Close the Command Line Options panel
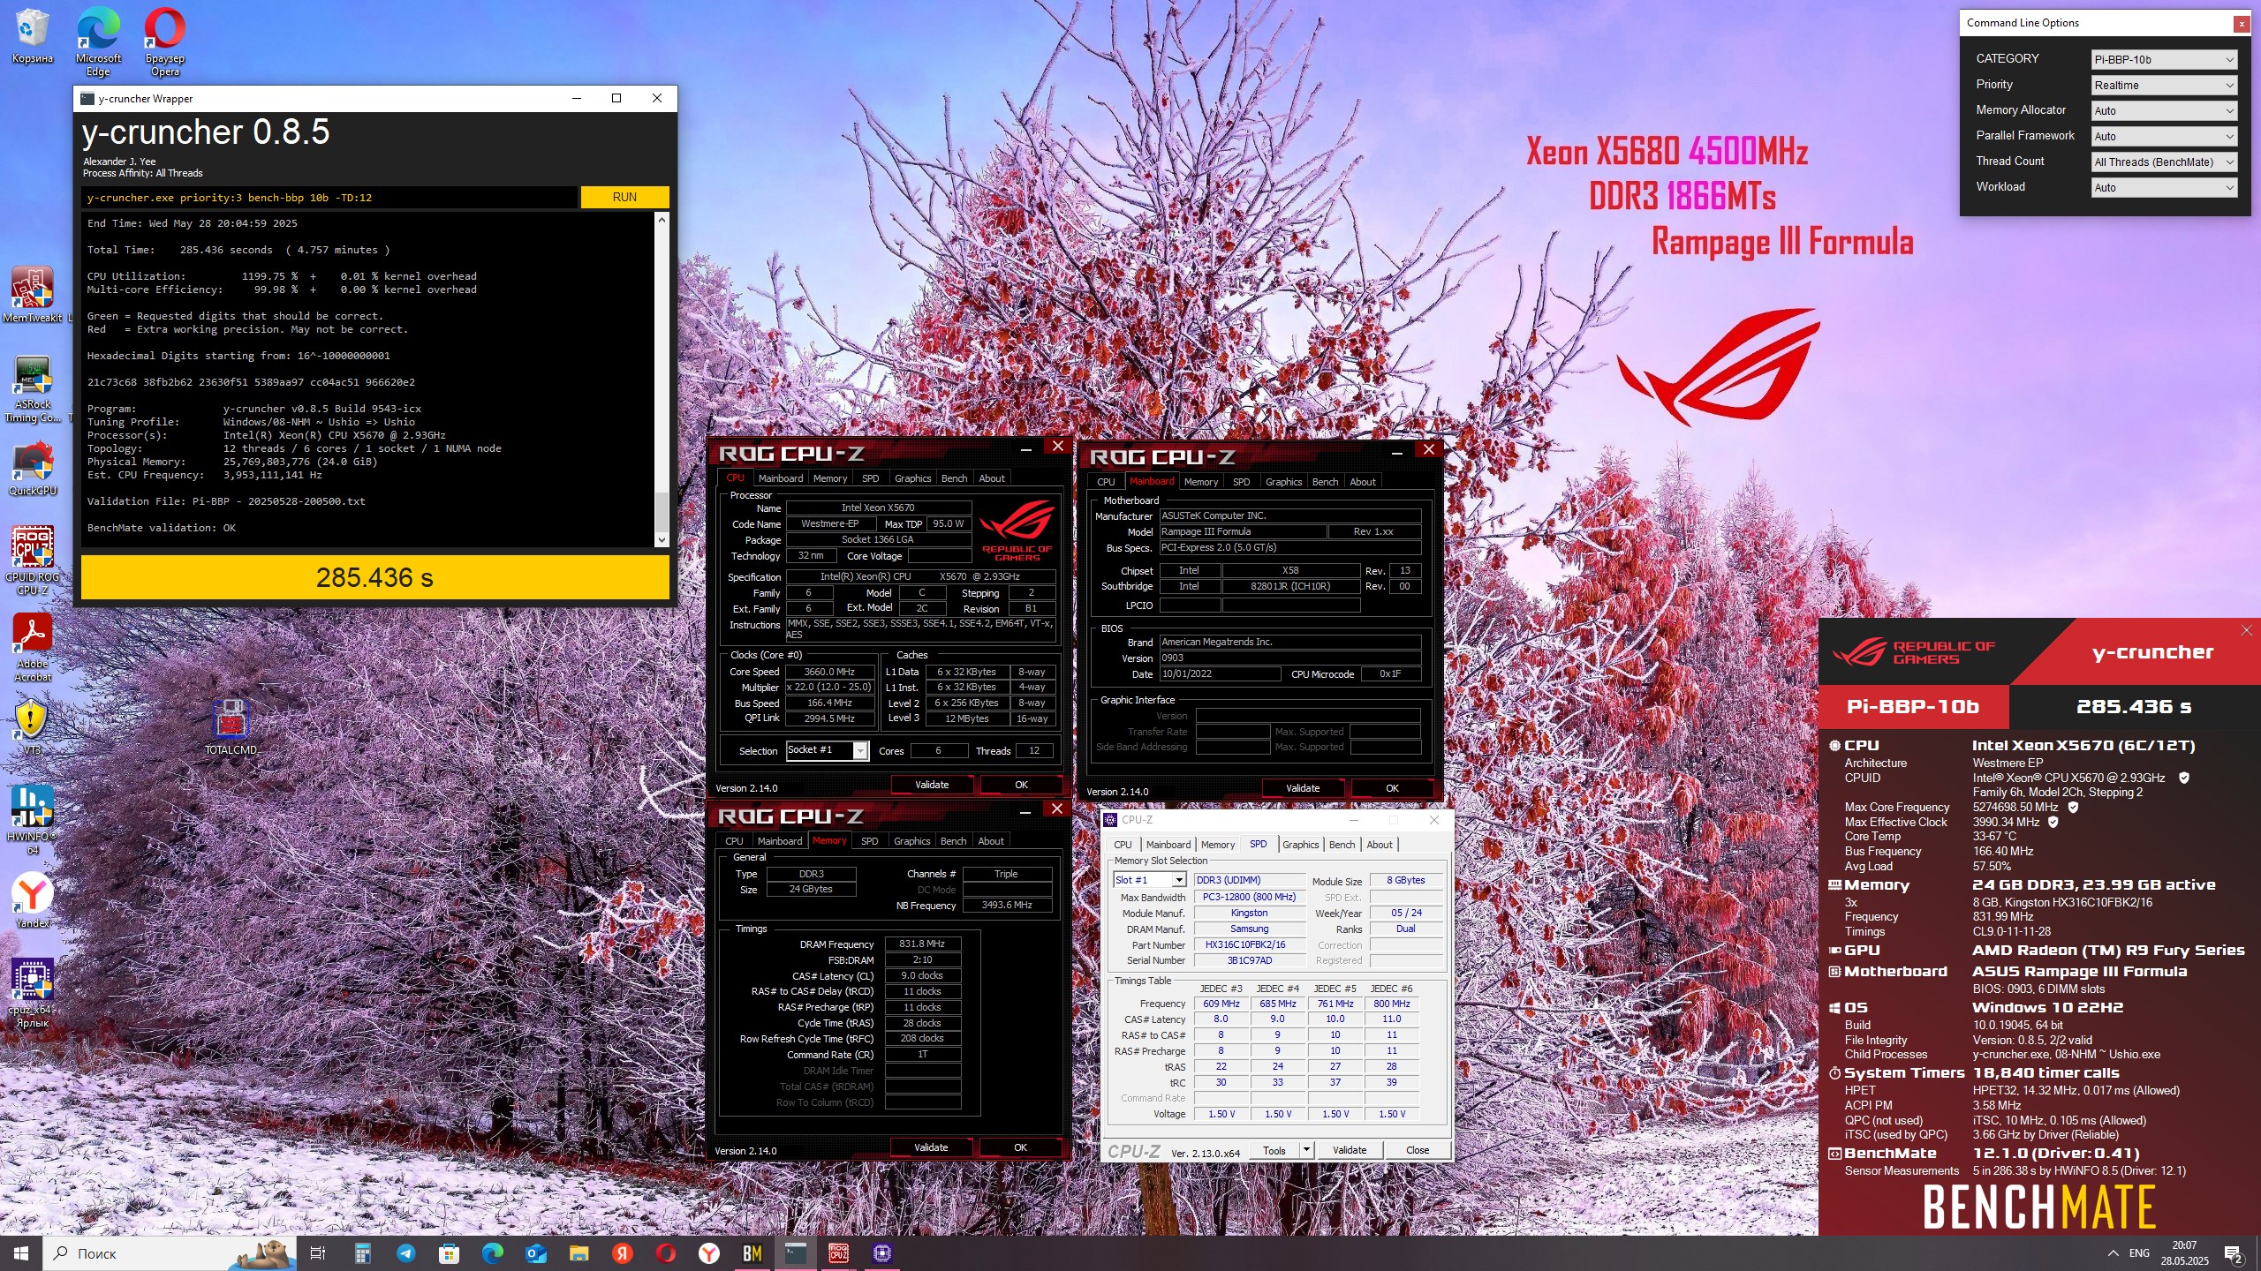Screen dimensions: 2261x1271 [x=2242, y=24]
